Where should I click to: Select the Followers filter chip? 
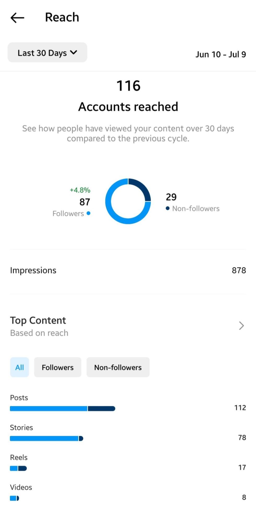click(x=57, y=367)
